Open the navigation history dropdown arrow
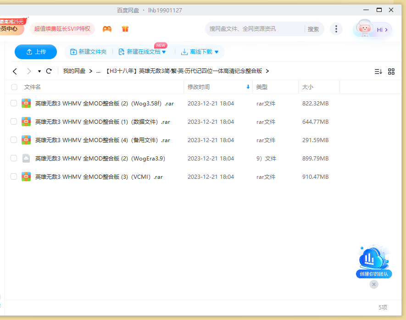Screen dimensions: 406x320 tap(39, 71)
